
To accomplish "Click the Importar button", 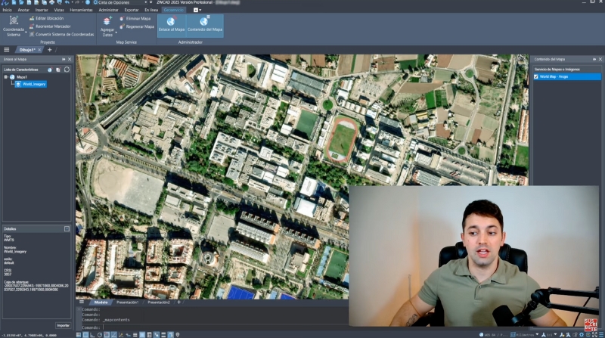I will [63, 325].
